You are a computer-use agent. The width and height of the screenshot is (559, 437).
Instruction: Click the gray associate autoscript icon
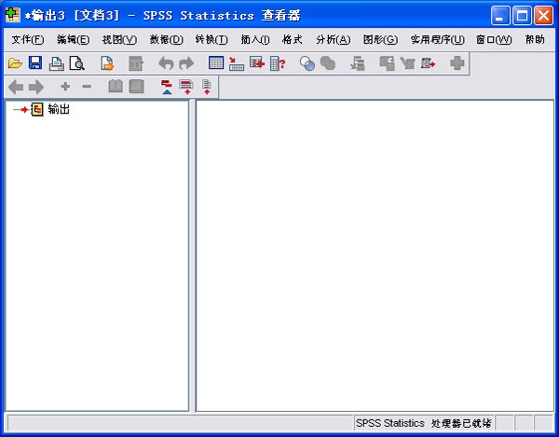tap(388, 63)
